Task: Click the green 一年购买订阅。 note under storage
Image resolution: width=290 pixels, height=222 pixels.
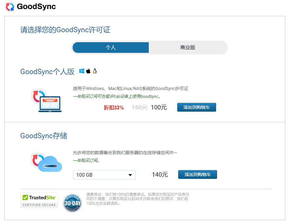Action: pyautogui.click(x=86, y=160)
